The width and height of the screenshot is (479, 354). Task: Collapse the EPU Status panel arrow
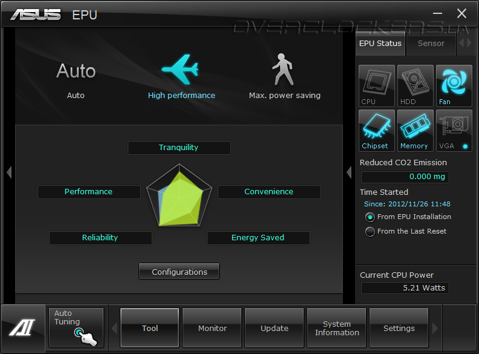tap(349, 172)
